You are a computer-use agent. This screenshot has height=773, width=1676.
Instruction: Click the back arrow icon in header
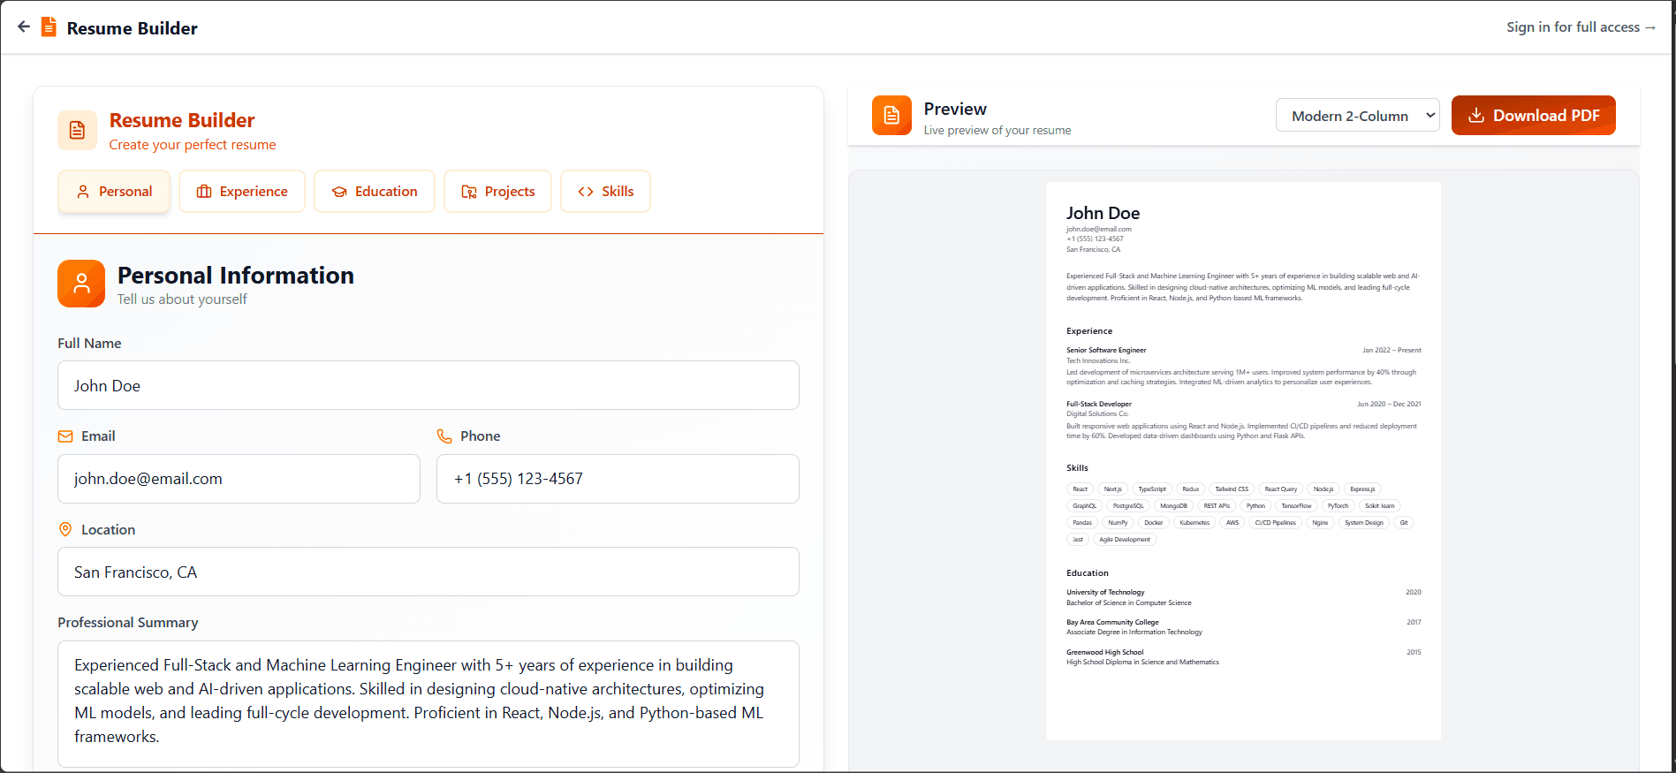point(24,27)
